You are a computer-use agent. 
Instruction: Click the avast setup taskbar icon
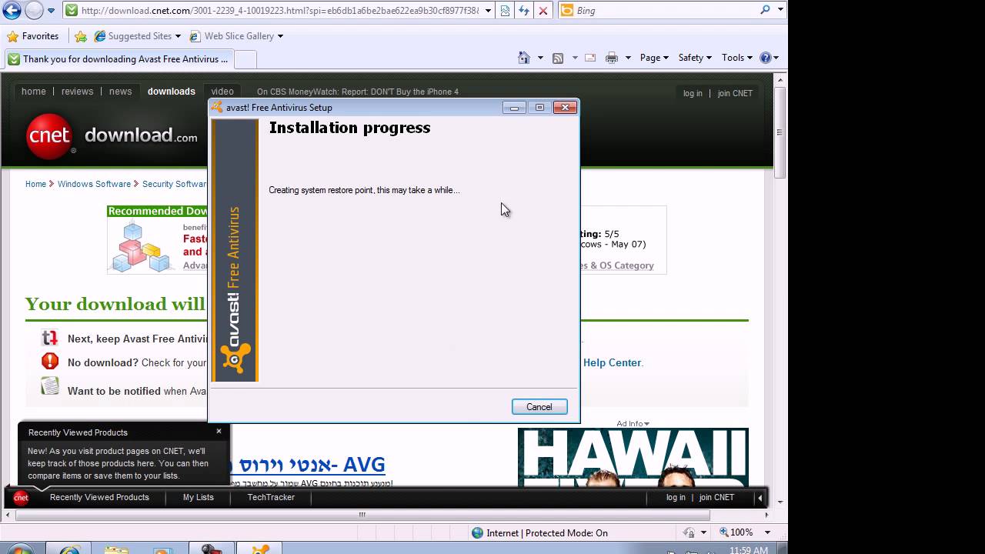259,549
